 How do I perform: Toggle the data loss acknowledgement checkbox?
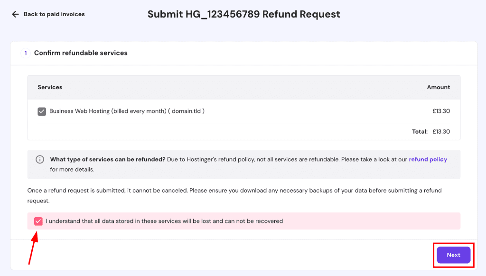(38, 221)
